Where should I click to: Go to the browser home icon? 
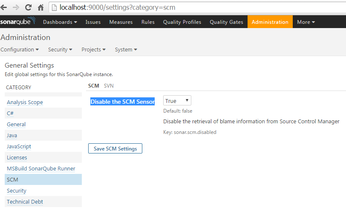tap(40, 8)
